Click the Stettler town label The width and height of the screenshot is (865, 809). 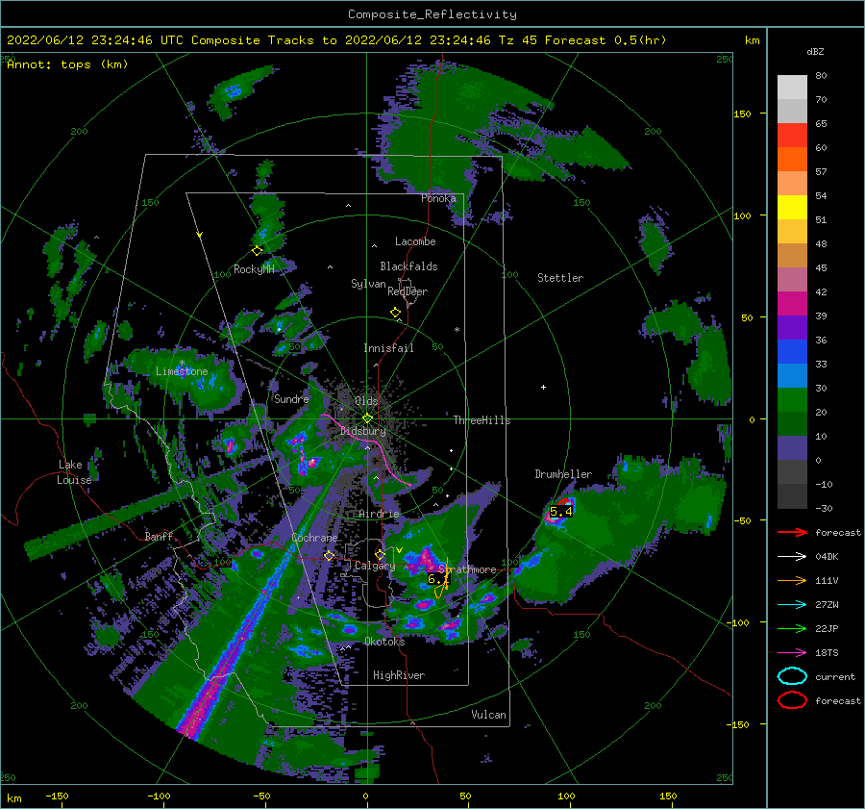560,278
